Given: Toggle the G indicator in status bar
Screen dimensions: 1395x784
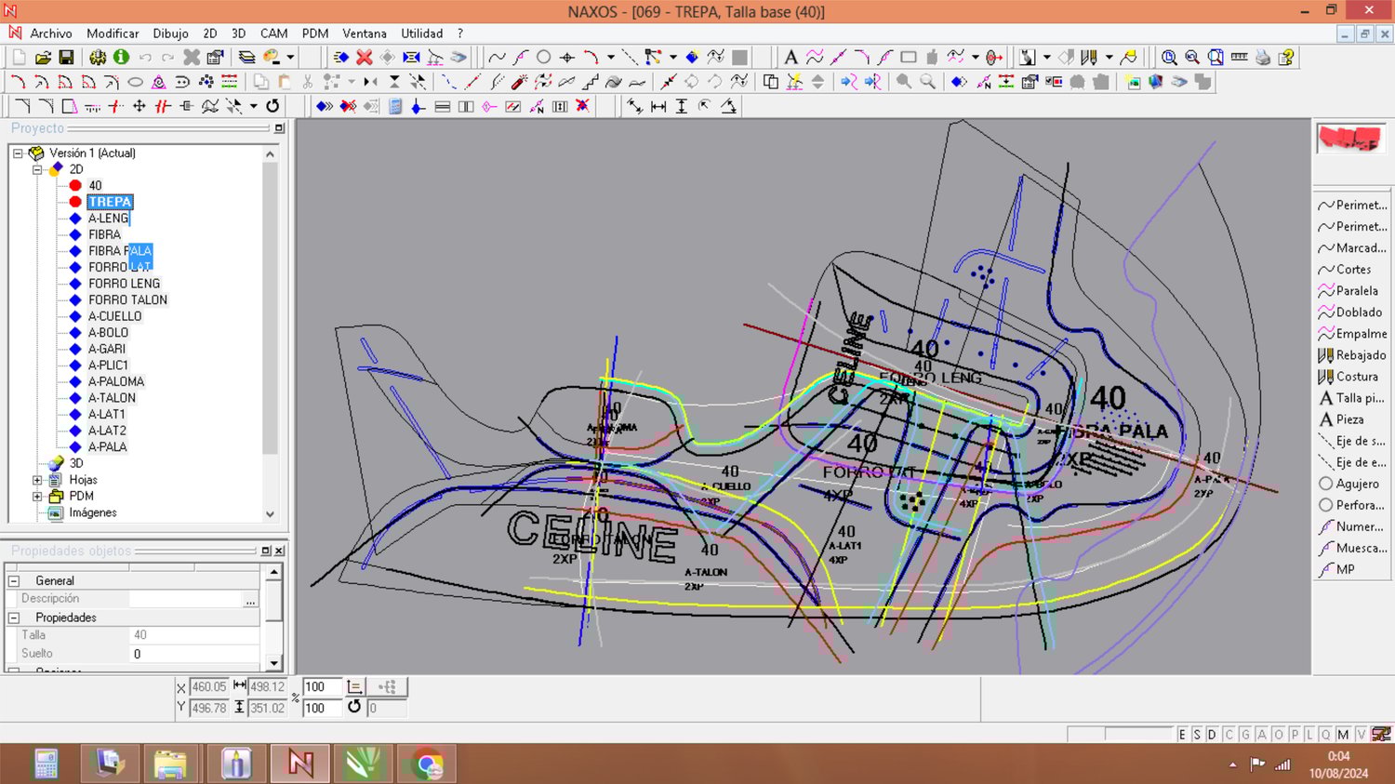Looking at the screenshot, I should pyautogui.click(x=1245, y=735).
